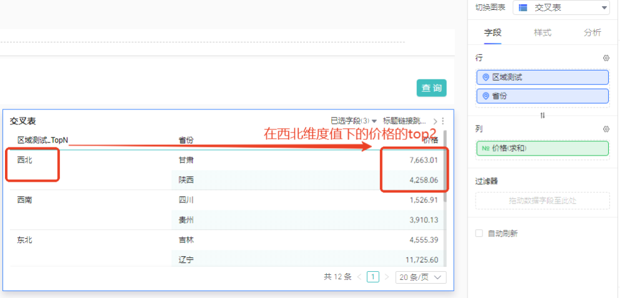This screenshot has height=298, width=620.
Task: Click the 标题链接跳 link
Action: [405, 121]
